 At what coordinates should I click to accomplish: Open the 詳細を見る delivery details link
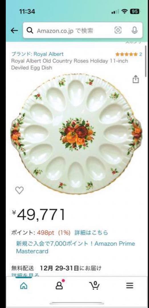(x=25, y=275)
